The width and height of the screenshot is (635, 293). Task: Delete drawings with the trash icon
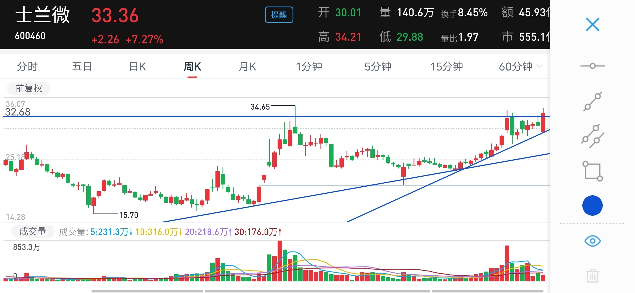(592, 276)
